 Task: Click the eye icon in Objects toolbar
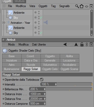tap(86, 6)
